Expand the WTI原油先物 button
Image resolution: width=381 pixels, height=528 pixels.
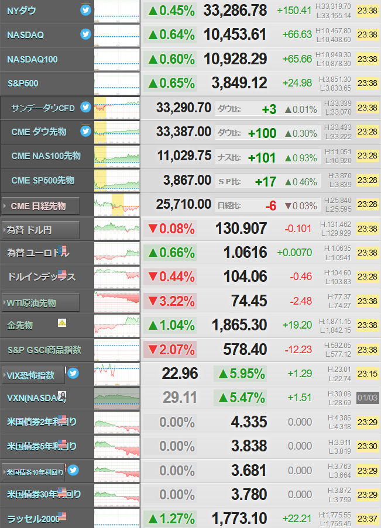pos(40,303)
